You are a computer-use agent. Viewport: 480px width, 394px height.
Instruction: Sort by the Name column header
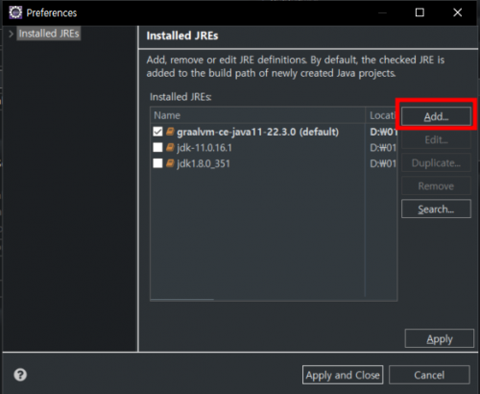click(258, 115)
